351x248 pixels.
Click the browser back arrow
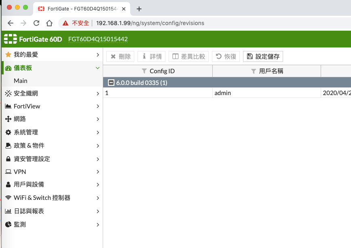click(11, 23)
